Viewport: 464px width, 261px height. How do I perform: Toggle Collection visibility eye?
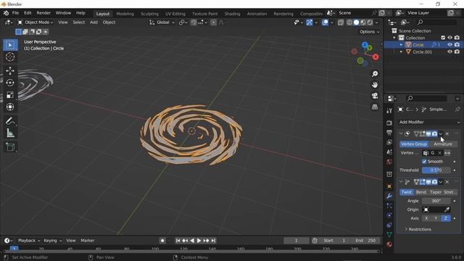click(x=449, y=38)
